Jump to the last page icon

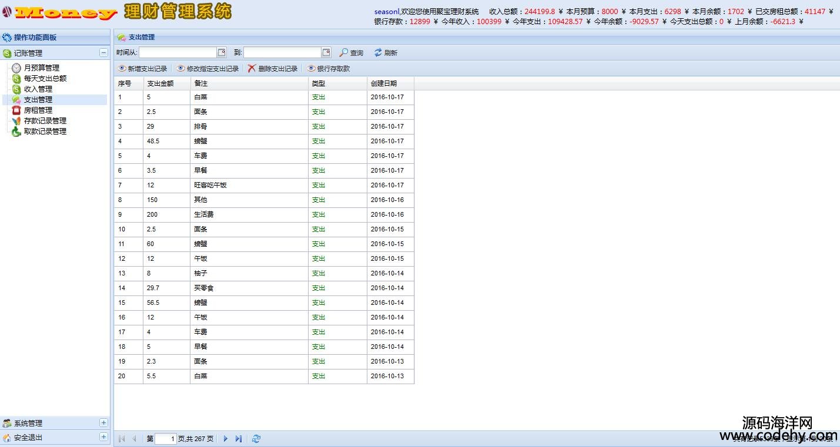click(238, 439)
